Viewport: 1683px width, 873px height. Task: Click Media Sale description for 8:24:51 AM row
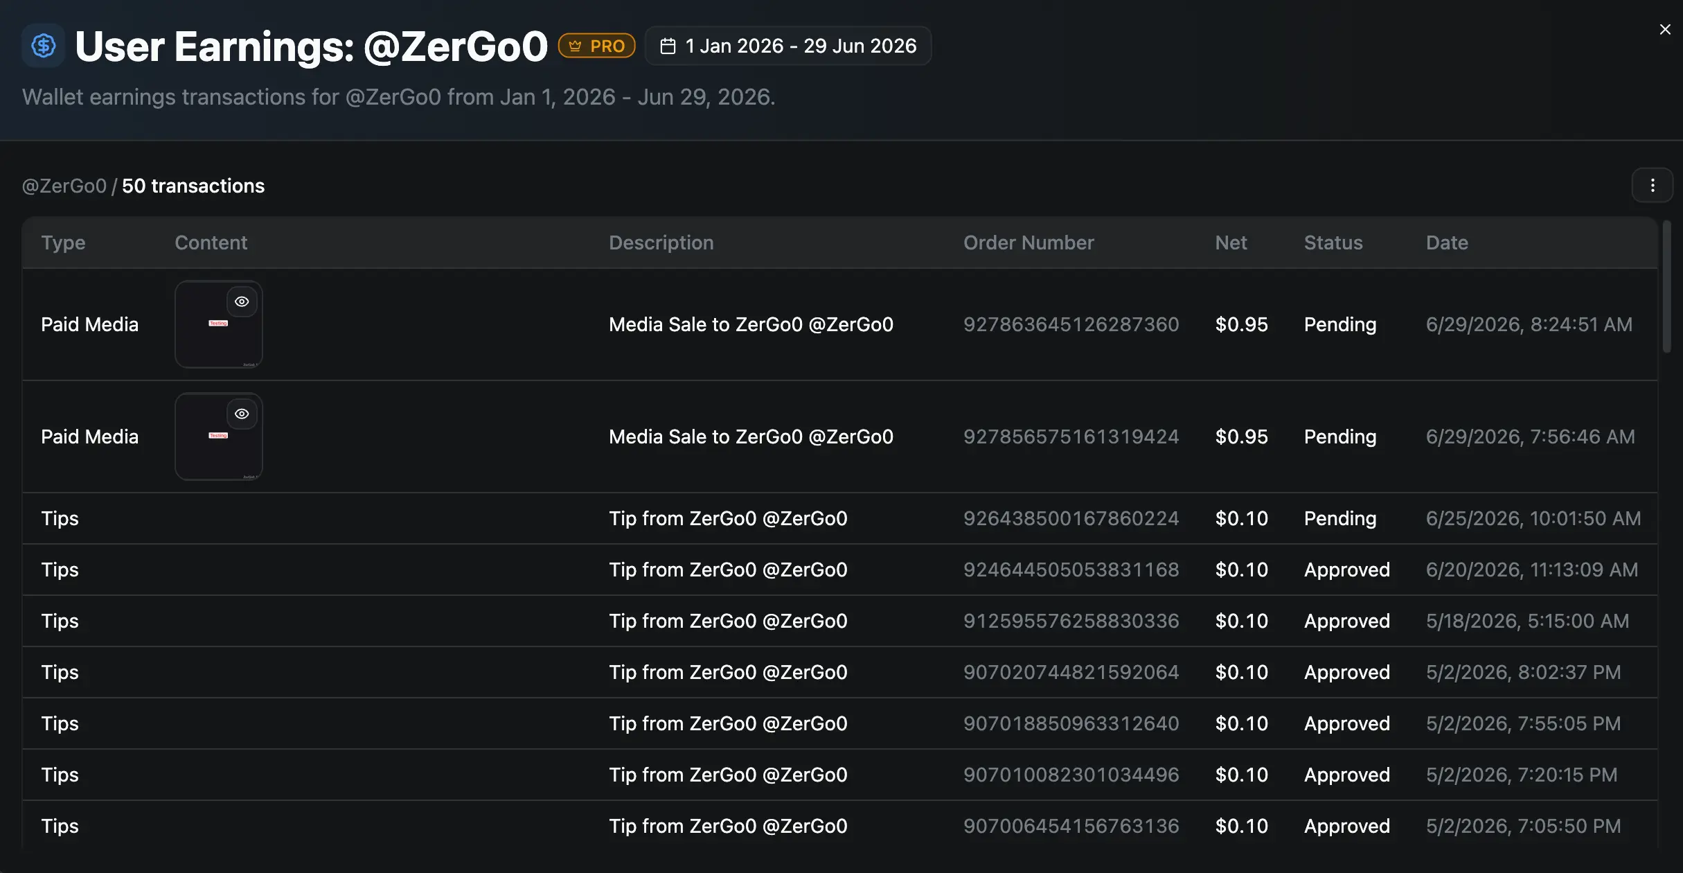[751, 324]
